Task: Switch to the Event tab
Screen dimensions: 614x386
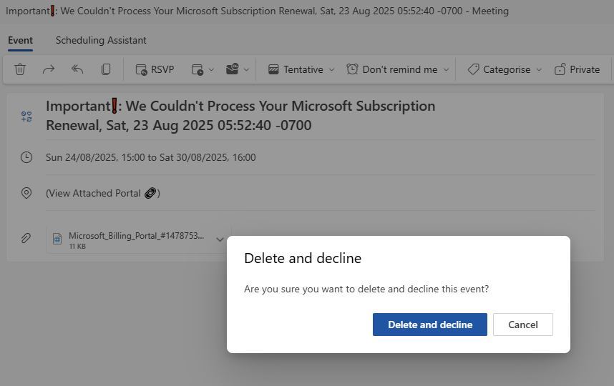Action: click(20, 40)
